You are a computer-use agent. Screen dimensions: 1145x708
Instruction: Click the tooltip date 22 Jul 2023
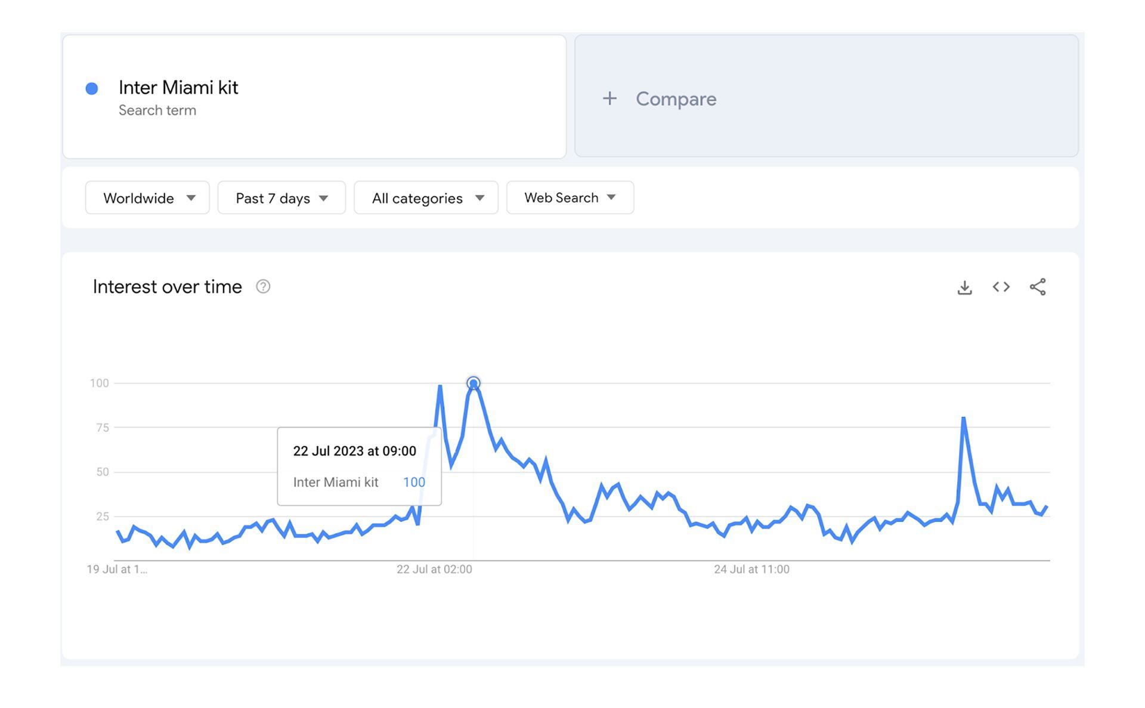click(354, 451)
